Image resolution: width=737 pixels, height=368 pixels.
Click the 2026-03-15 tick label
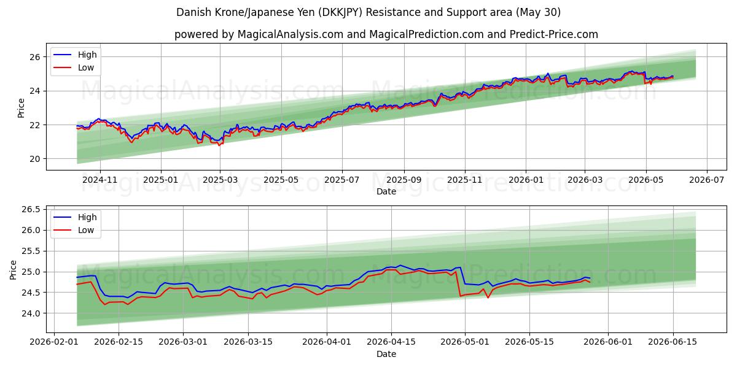point(248,343)
